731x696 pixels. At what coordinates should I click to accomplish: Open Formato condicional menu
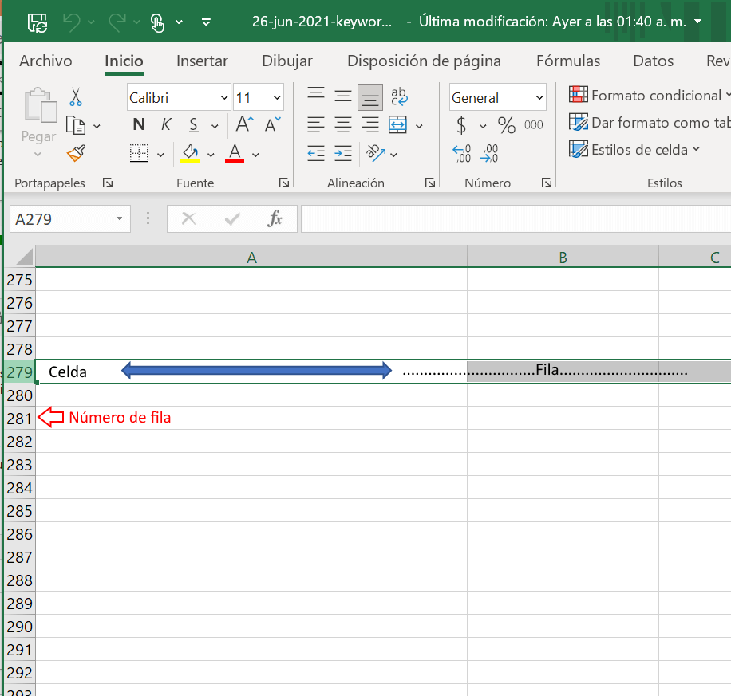tap(650, 95)
